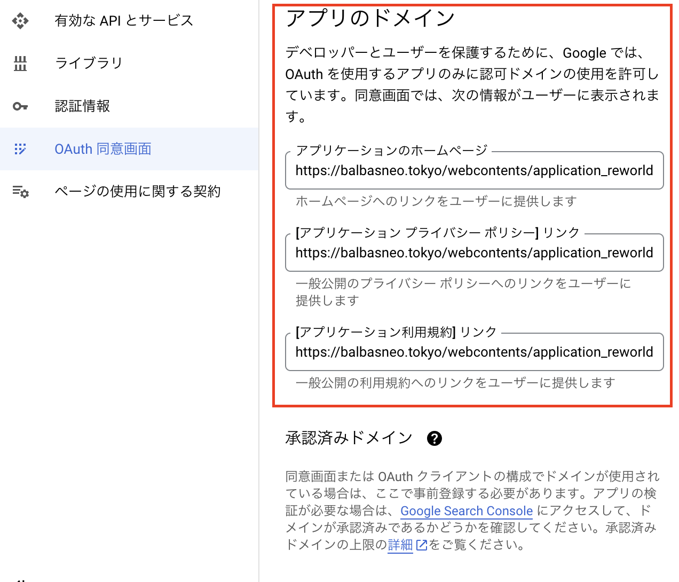Open help for 承認済みドメイン
The height and width of the screenshot is (582, 679).
(x=435, y=438)
